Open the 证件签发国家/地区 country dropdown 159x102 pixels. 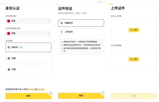point(28,33)
